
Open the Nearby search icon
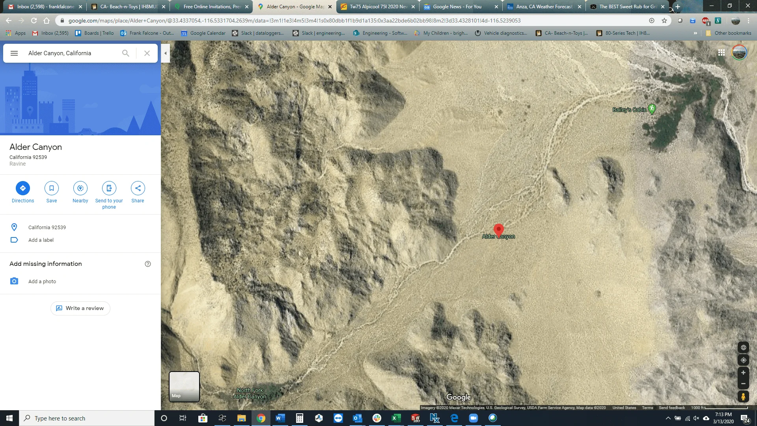pyautogui.click(x=80, y=188)
